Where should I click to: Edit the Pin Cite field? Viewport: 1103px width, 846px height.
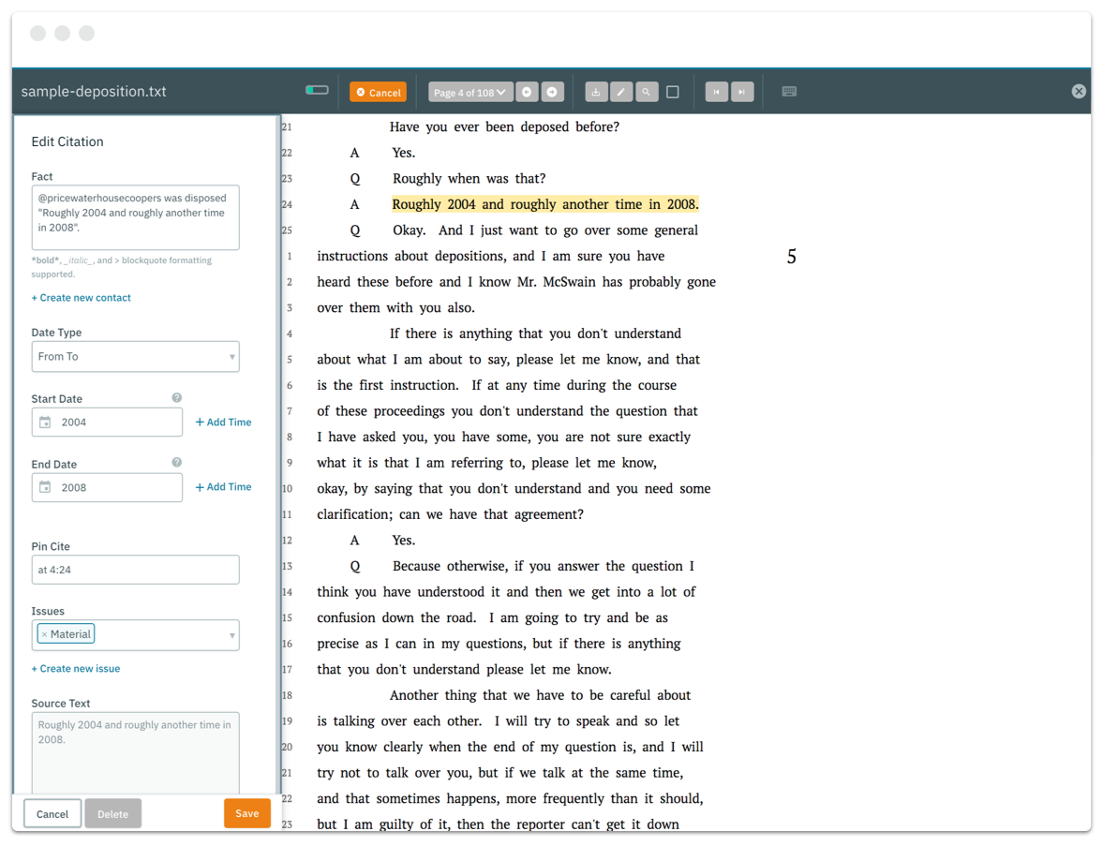click(x=135, y=569)
